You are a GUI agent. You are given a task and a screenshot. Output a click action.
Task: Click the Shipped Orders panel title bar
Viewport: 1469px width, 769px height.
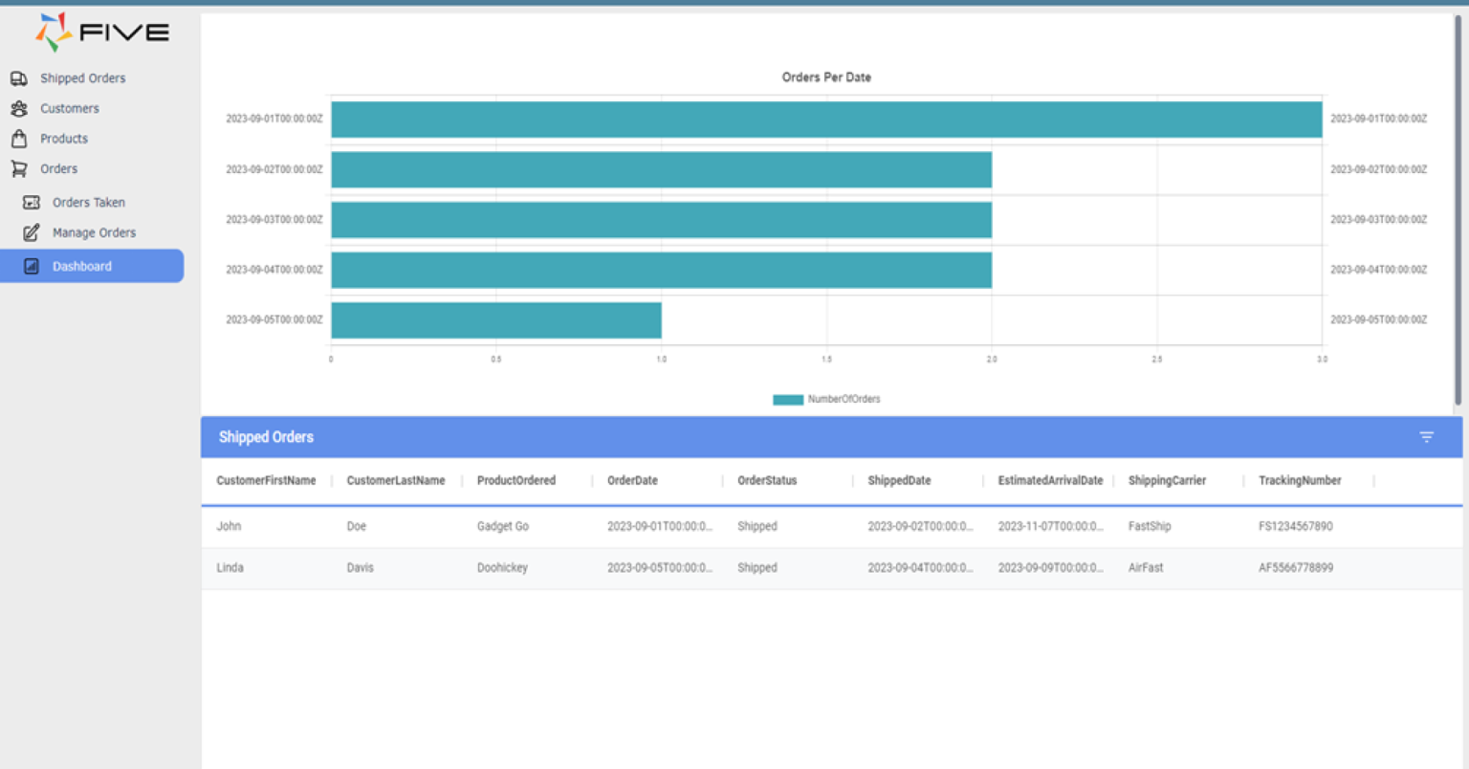click(x=266, y=437)
